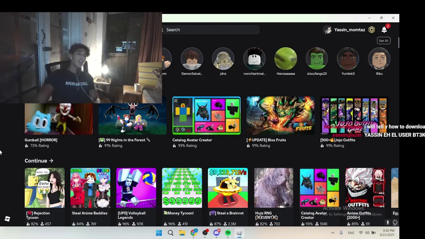Open the Wi-Fi network icon in the tray
This screenshot has height=239, width=425.
point(361,233)
